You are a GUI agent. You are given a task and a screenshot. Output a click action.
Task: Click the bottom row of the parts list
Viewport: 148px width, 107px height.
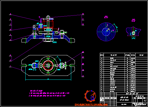coord(124,91)
